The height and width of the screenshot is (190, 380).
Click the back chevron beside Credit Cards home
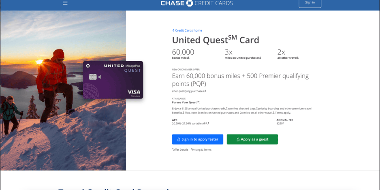(173, 30)
